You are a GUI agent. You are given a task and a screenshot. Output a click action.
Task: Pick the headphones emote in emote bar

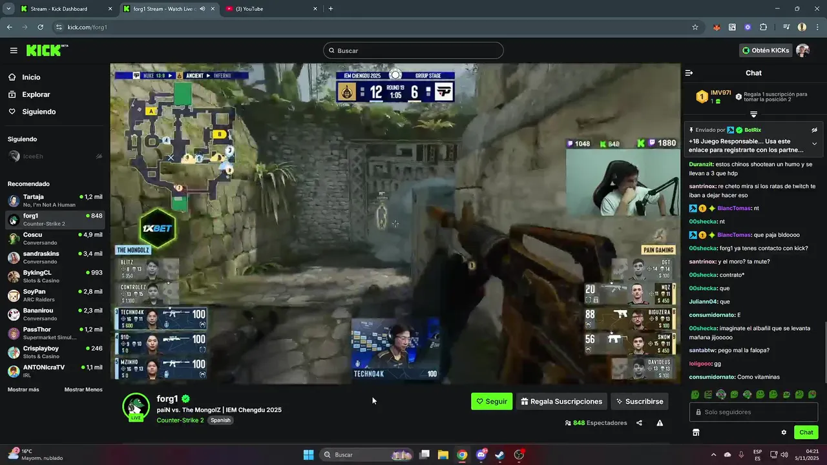(721, 395)
